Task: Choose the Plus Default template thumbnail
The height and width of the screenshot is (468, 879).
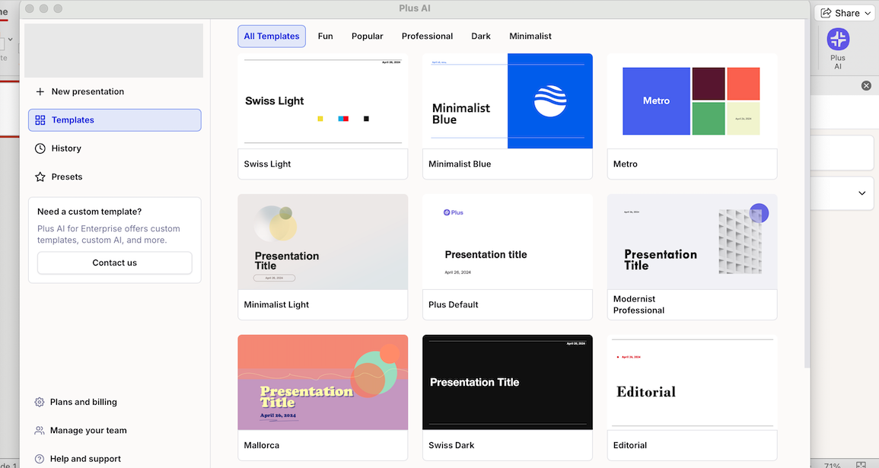Action: [508, 241]
